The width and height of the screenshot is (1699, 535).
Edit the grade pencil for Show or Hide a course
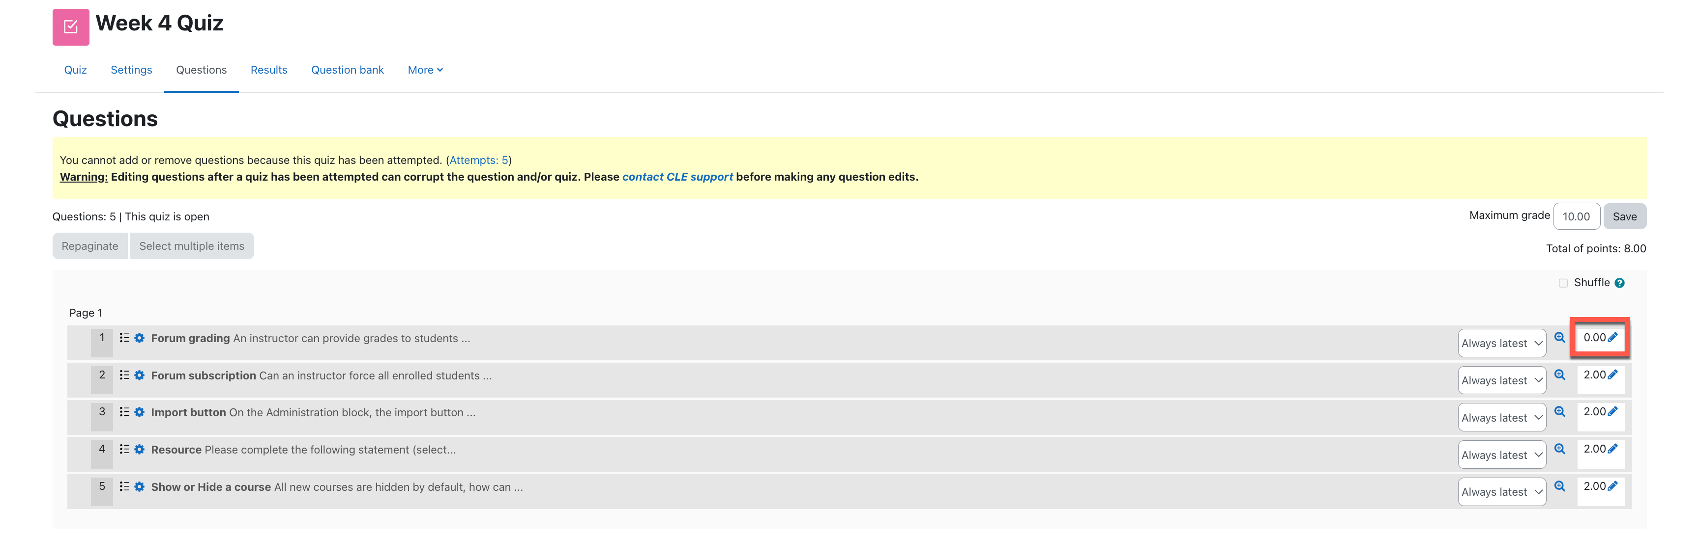1612,486
